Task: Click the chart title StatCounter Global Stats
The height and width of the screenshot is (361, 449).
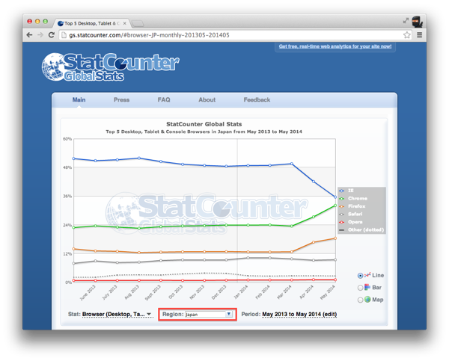Action: tap(204, 124)
